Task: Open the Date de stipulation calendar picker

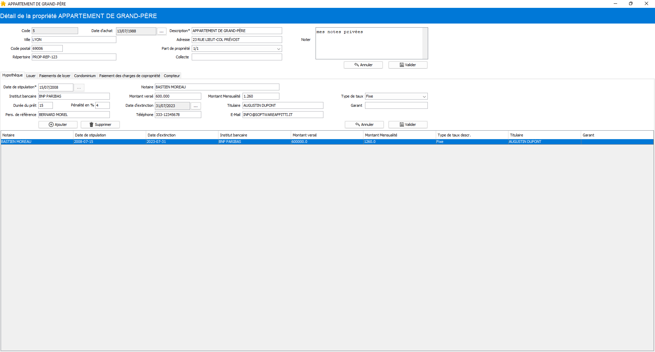Action: point(79,87)
